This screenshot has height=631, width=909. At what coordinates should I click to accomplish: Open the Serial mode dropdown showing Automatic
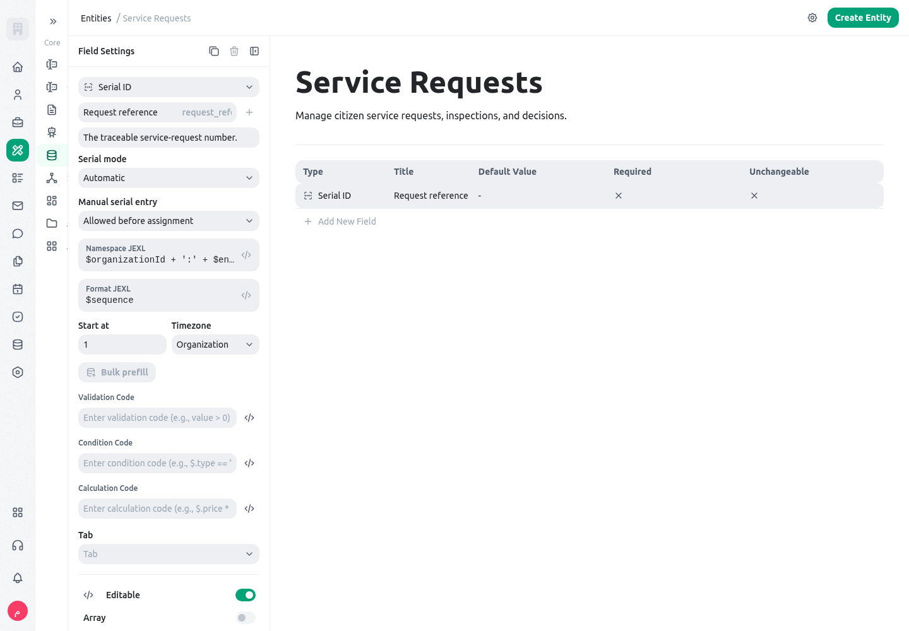click(169, 178)
